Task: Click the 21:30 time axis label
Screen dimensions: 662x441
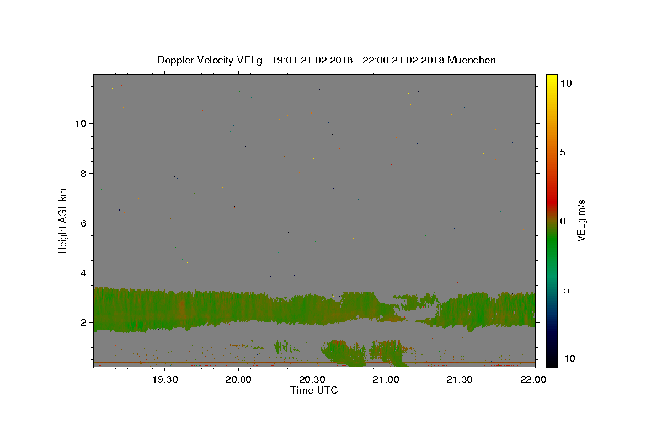Action: click(460, 379)
